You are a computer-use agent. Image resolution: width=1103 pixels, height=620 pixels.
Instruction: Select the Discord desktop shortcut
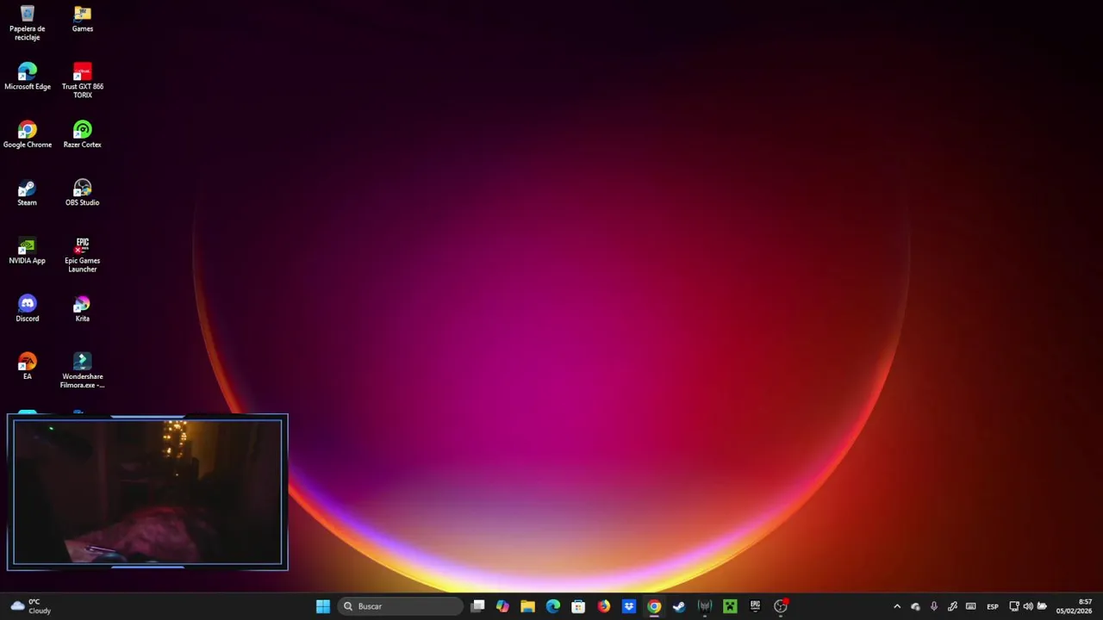point(28,308)
